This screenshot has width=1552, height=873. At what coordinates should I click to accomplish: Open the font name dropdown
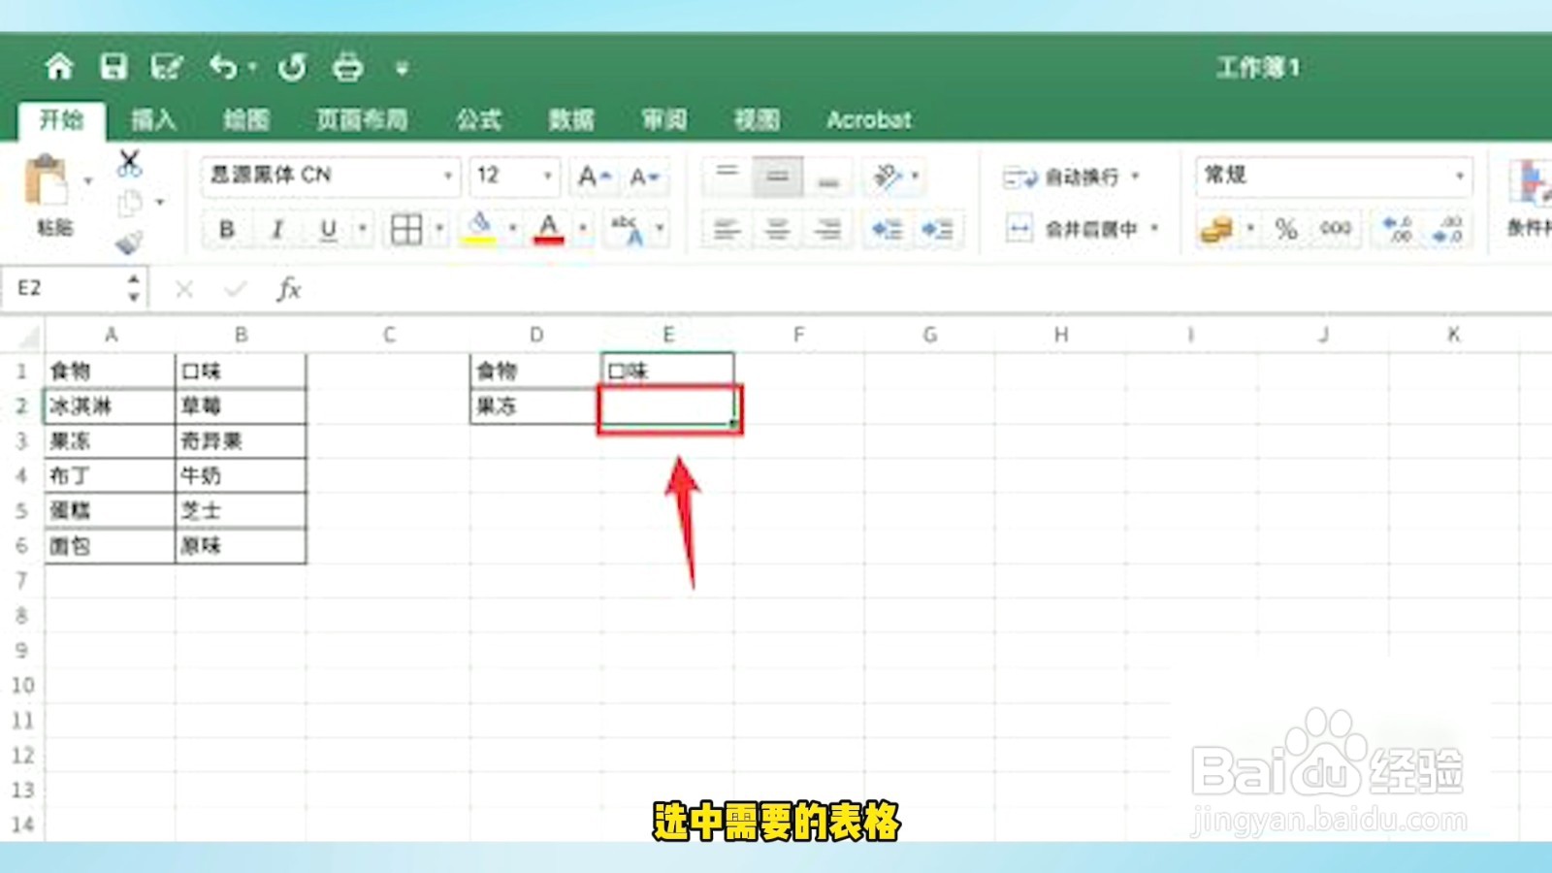[x=445, y=176]
